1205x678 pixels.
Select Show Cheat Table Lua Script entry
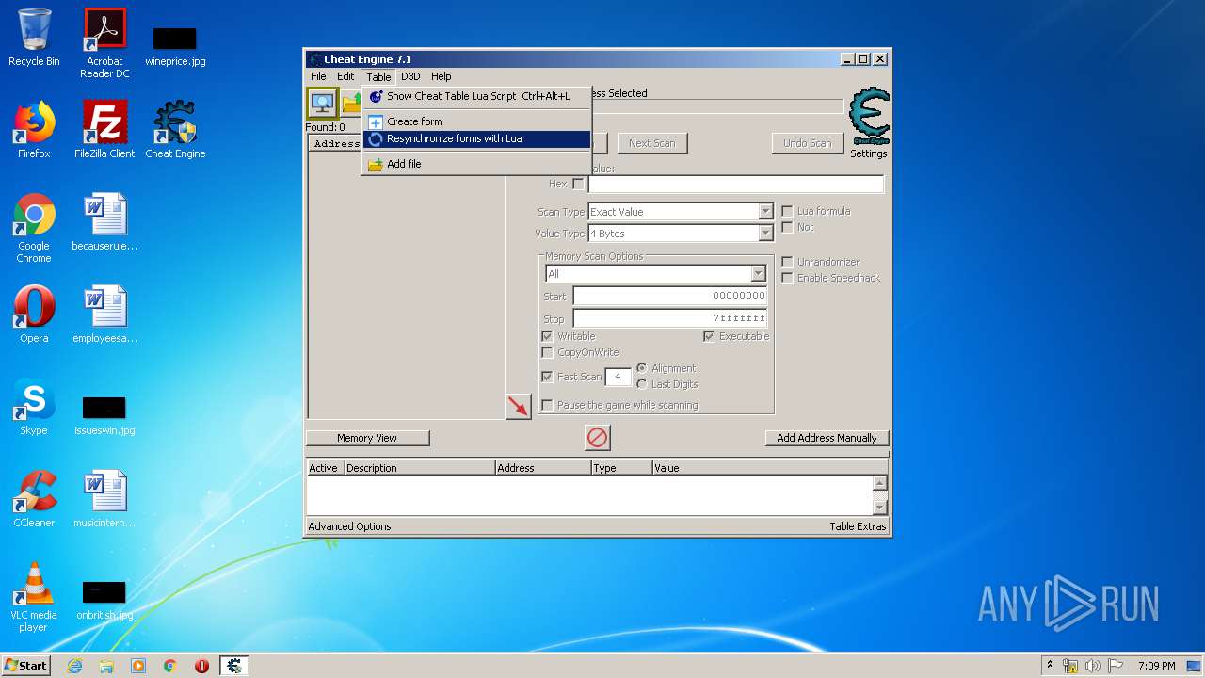476,96
